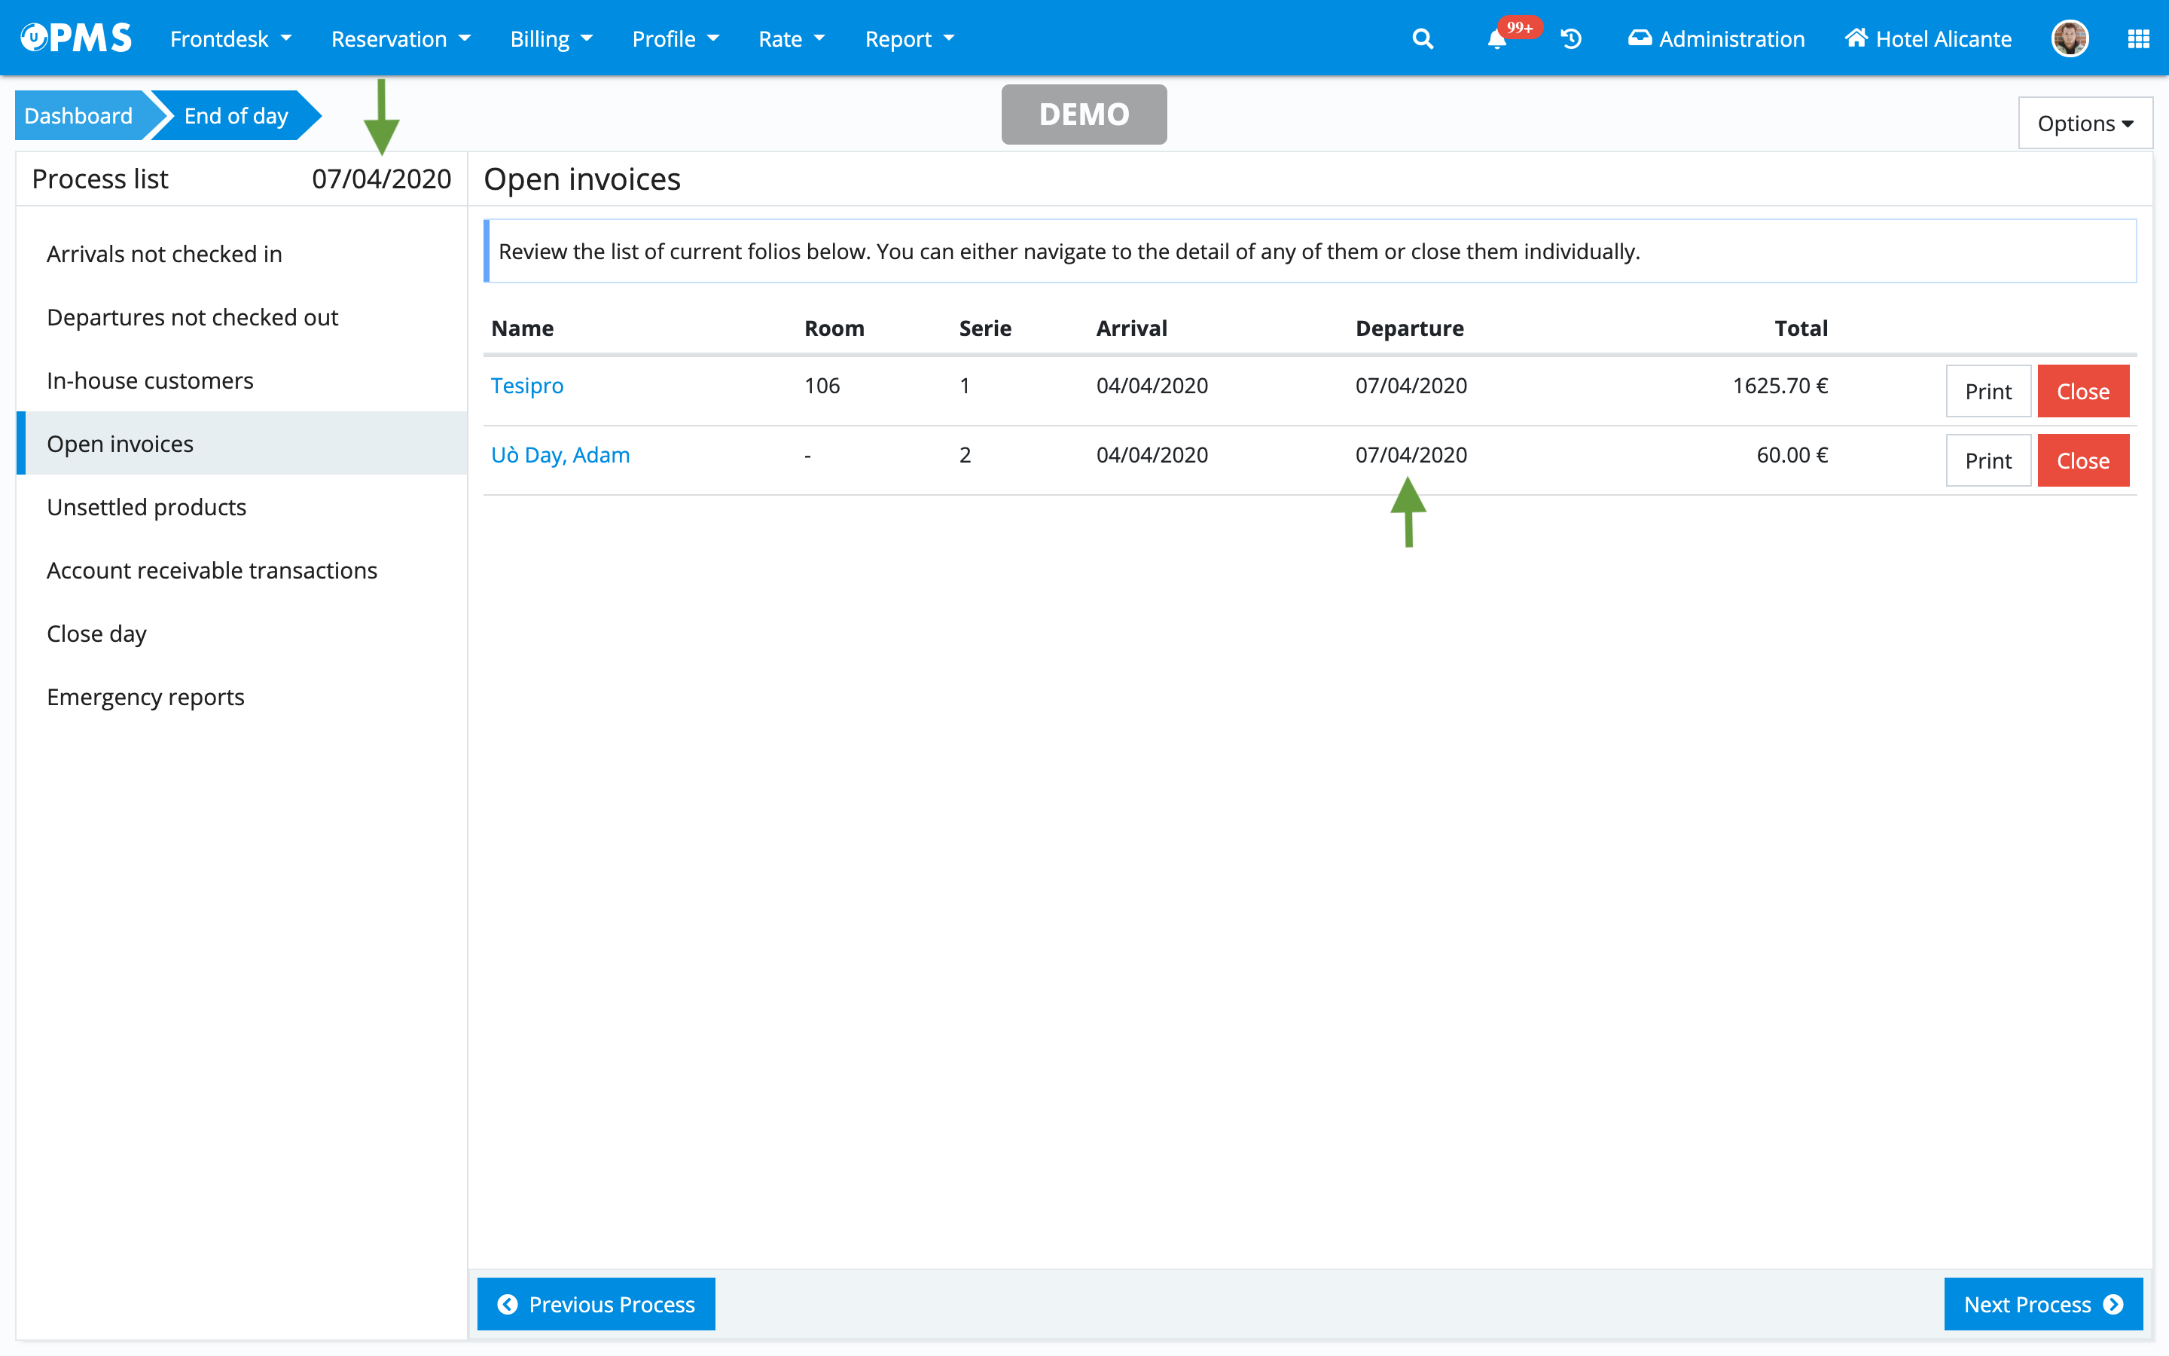The width and height of the screenshot is (2169, 1356).
Task: Click the Dashboard breadcrumb
Action: point(79,116)
